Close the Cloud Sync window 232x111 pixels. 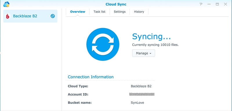tap(225, 4)
